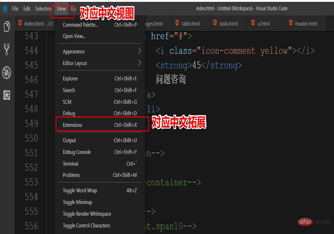Viewport: 334px width, 234px height.
Task: Toggle Word Wrap in View menu
Action: click(80, 190)
